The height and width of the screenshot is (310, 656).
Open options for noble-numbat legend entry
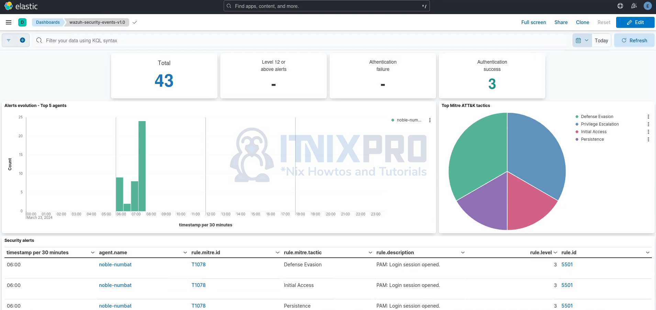[x=430, y=120]
